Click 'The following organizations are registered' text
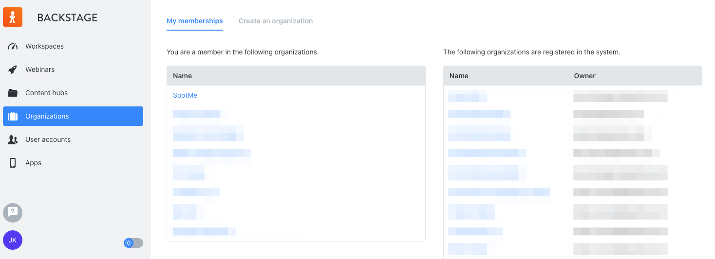715x259 pixels. (x=532, y=52)
